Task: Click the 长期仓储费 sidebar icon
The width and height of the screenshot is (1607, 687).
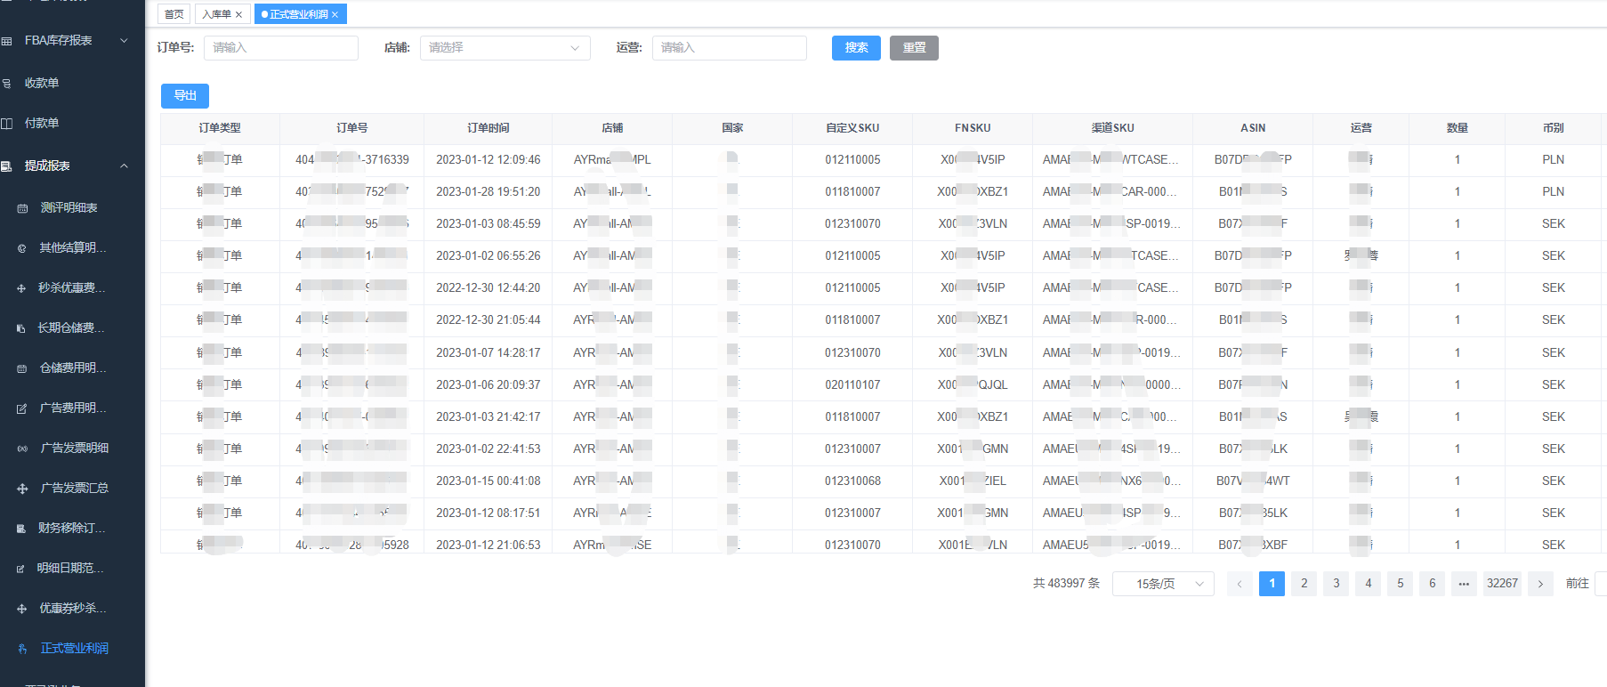Action: [21, 328]
